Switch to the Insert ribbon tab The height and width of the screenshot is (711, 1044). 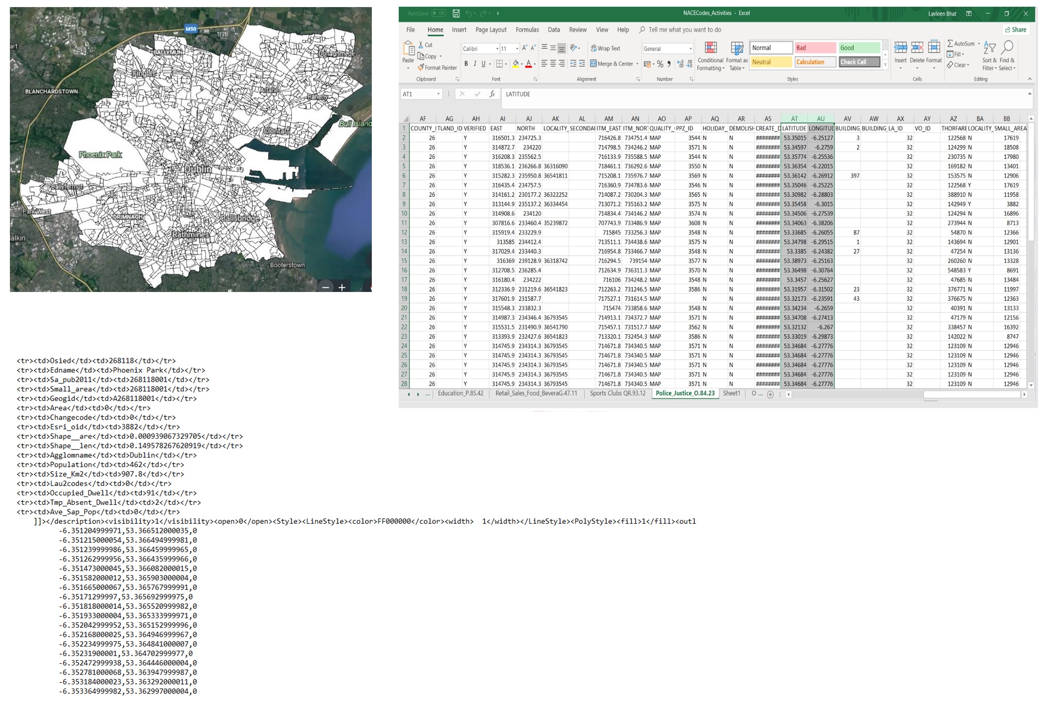pos(459,30)
